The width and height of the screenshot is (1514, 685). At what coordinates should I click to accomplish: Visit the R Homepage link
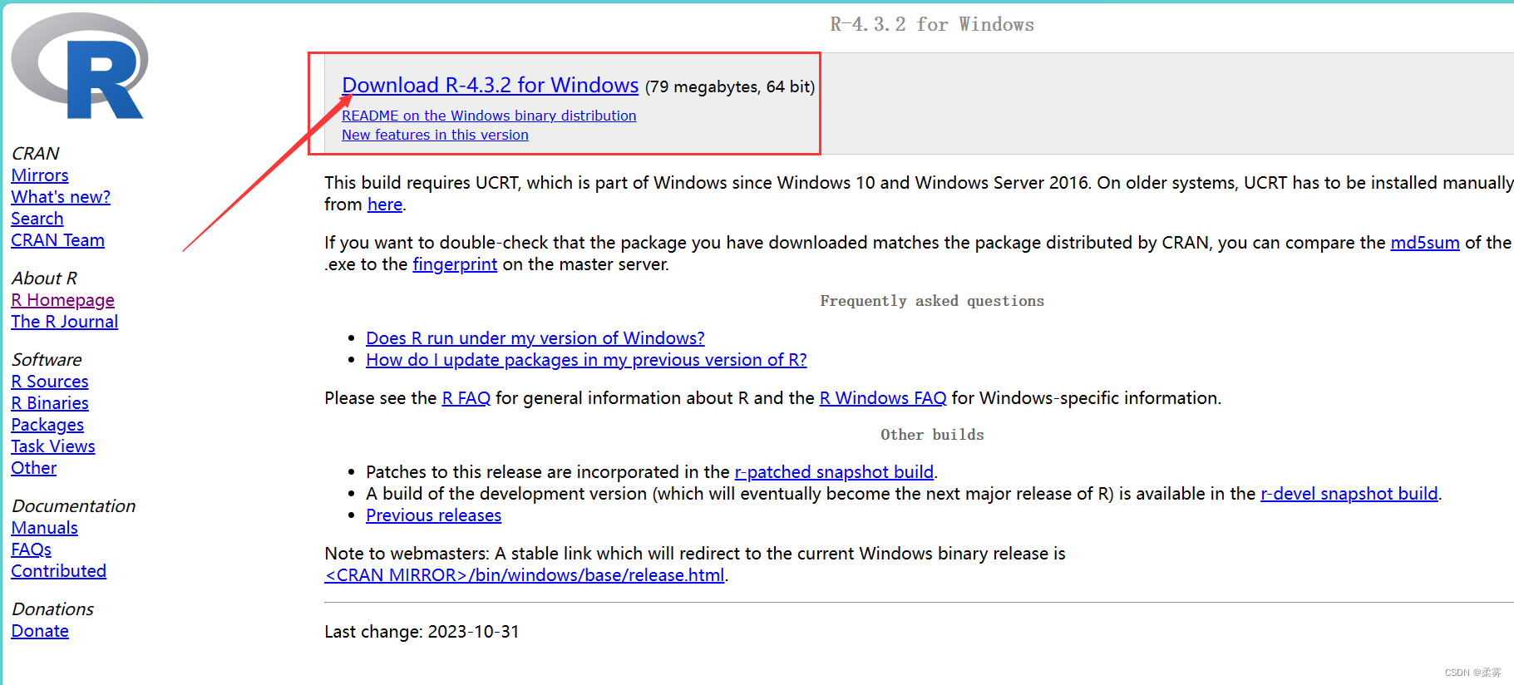62,300
